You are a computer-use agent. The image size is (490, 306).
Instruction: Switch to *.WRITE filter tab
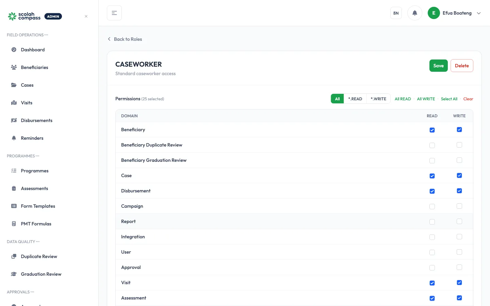(x=378, y=99)
